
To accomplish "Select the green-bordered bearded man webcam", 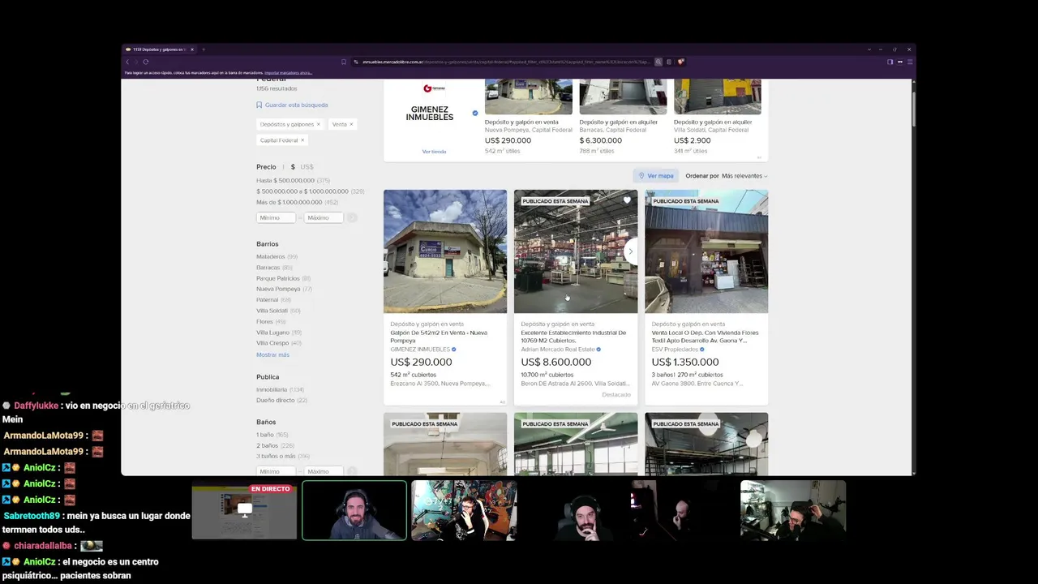I will point(354,510).
